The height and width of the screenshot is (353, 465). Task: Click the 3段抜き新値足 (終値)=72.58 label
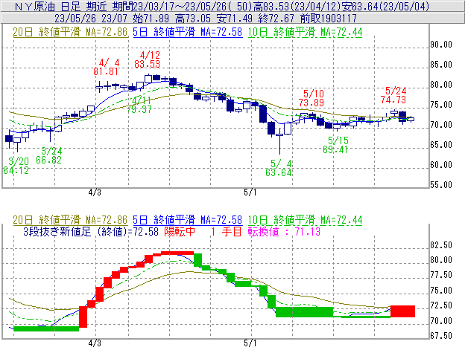pos(91,231)
